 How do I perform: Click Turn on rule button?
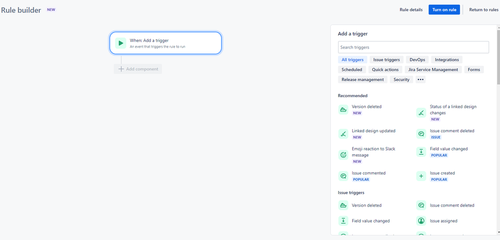(444, 10)
